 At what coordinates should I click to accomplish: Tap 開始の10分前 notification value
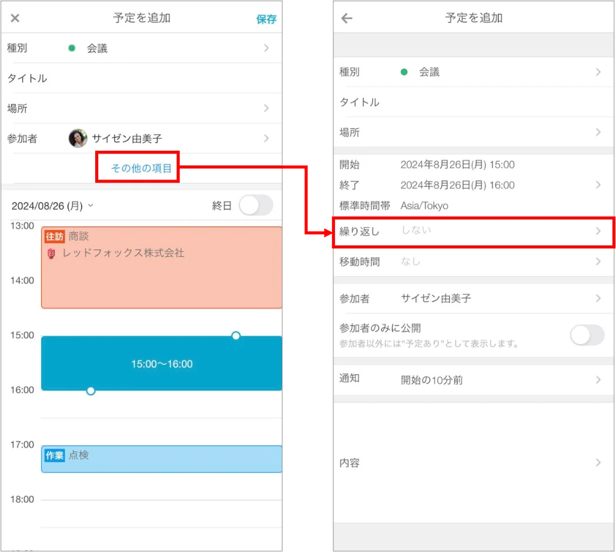[432, 380]
